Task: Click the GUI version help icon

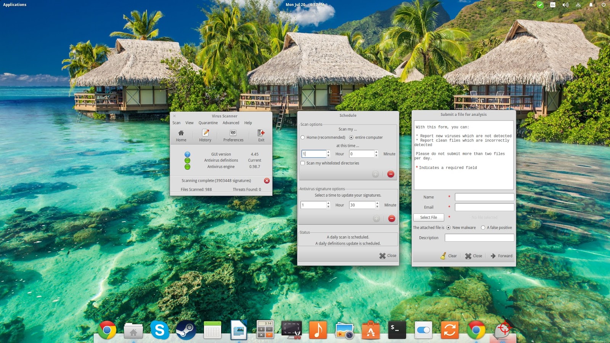Action: [186, 154]
